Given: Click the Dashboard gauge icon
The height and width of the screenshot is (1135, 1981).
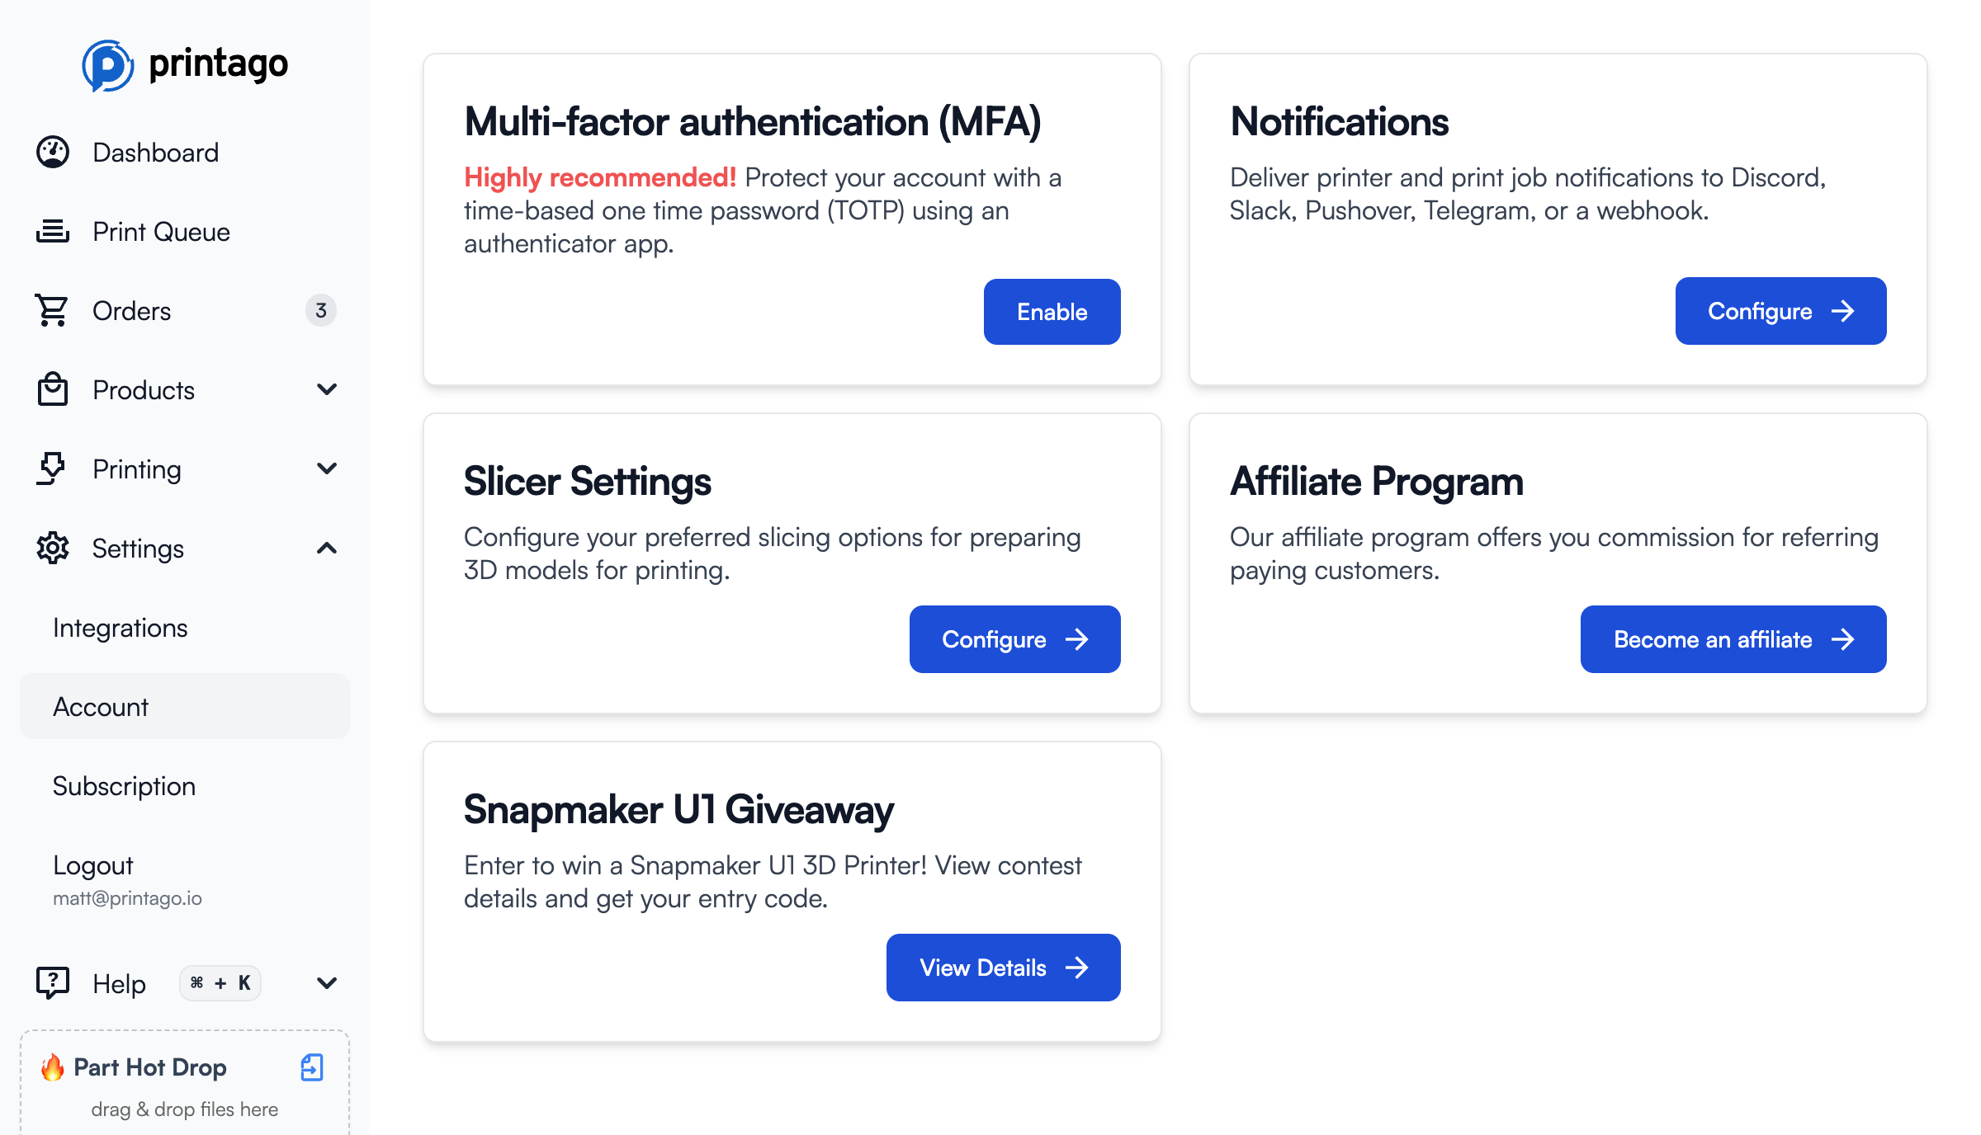Looking at the screenshot, I should (x=53, y=153).
